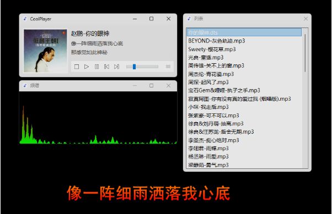Close the CoolPlayer window

(x=169, y=19)
